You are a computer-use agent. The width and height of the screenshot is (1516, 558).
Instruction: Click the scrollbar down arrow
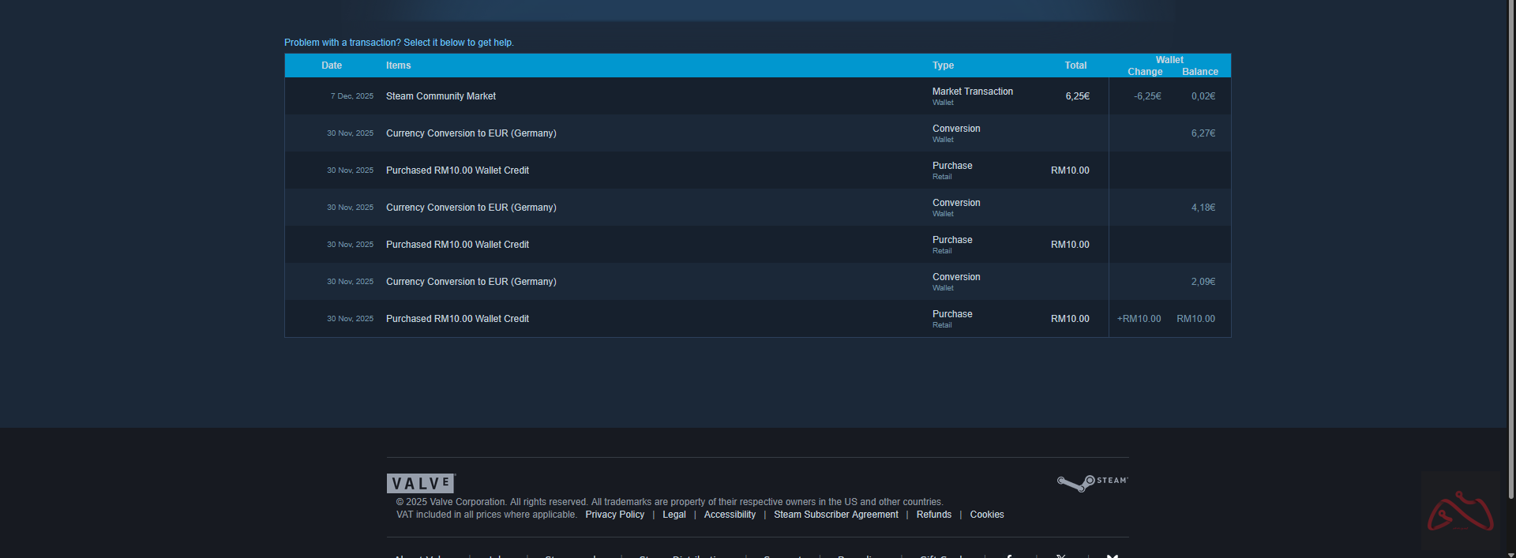pos(1511,552)
